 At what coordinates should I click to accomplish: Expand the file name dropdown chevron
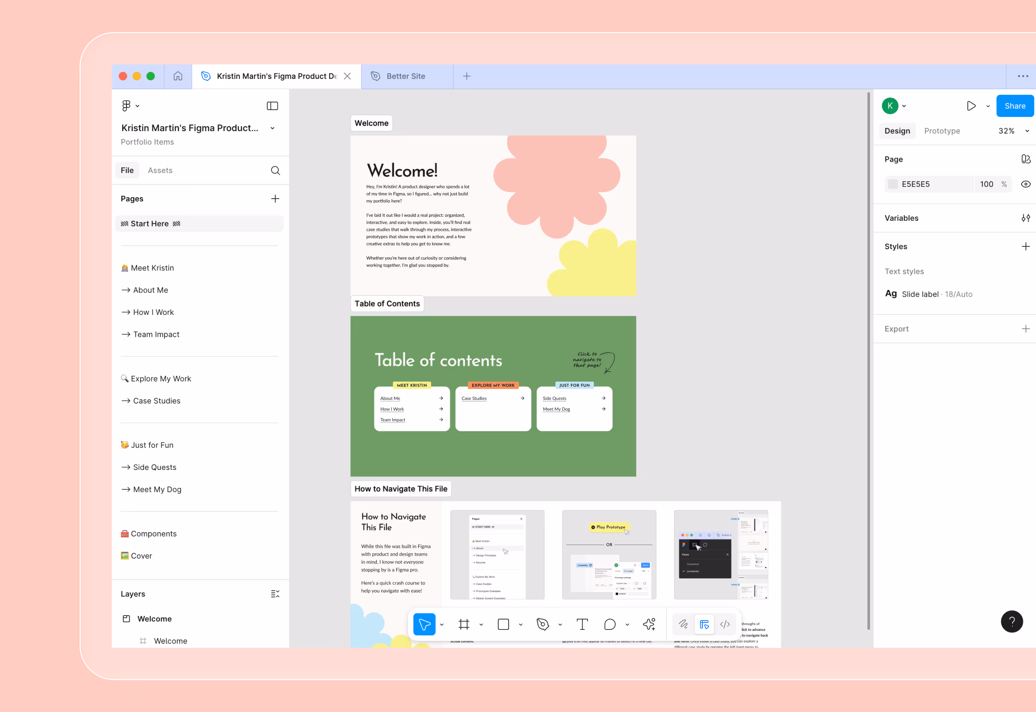tap(272, 129)
